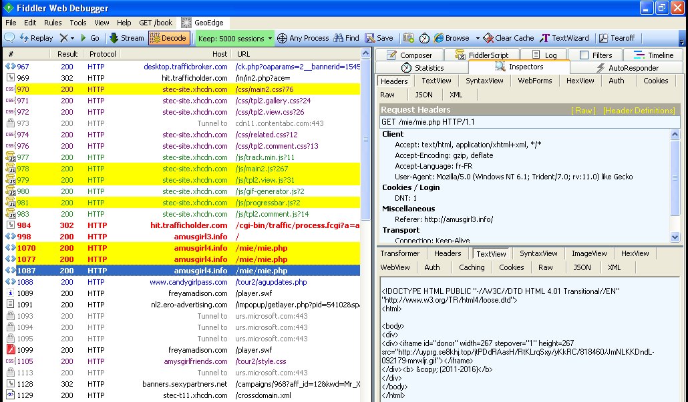
Task: Open the Remove sessions dropdown arrow
Action: (72, 39)
